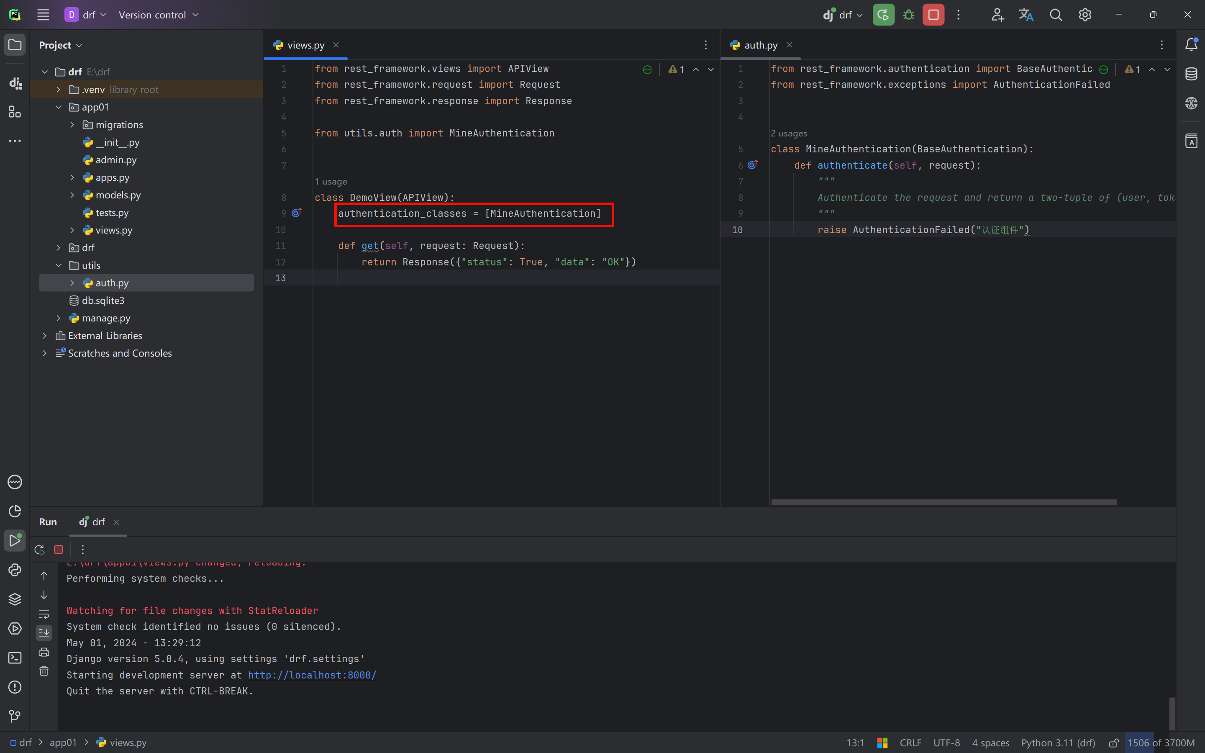Open the Git tool window icon
The image size is (1205, 753).
pyautogui.click(x=15, y=716)
